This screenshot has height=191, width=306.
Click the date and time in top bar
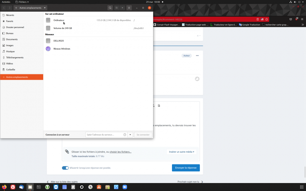pos(153,2)
